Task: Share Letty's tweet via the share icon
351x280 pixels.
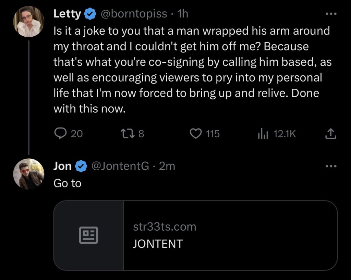Action: 330,133
